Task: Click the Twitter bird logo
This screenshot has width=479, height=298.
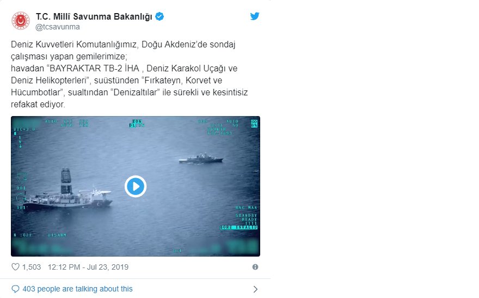Action: point(255,16)
